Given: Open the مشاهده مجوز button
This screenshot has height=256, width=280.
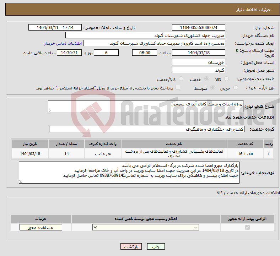Looking at the screenshot, I should [x=41, y=228].
